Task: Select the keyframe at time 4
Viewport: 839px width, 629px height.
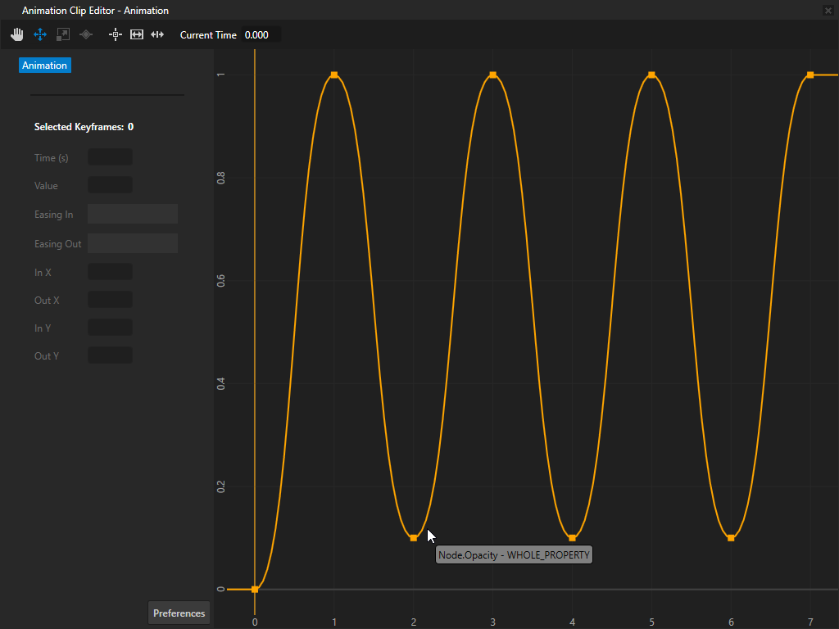Action: 572,538
